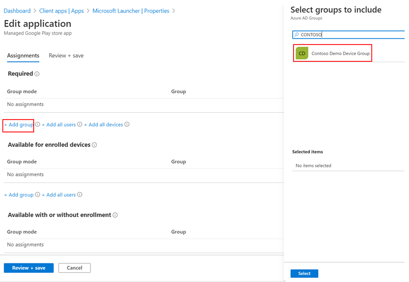The width and height of the screenshot is (409, 282).
Task: Open Microsoft Launcher | Properties breadcrumb
Action: coord(131,11)
